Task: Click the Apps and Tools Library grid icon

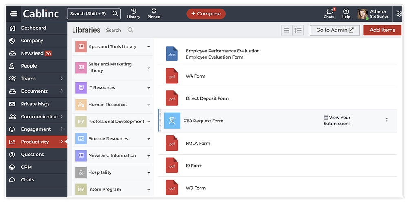Action: click(81, 47)
